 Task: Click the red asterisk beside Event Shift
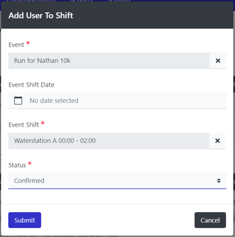coord(43,123)
